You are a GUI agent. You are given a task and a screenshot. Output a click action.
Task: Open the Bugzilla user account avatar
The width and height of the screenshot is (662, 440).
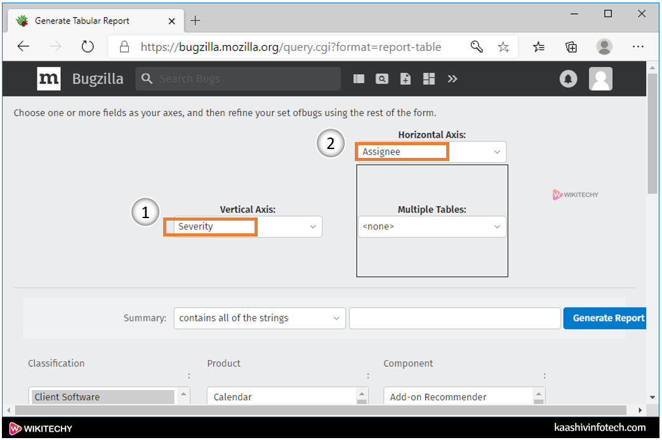coord(600,79)
